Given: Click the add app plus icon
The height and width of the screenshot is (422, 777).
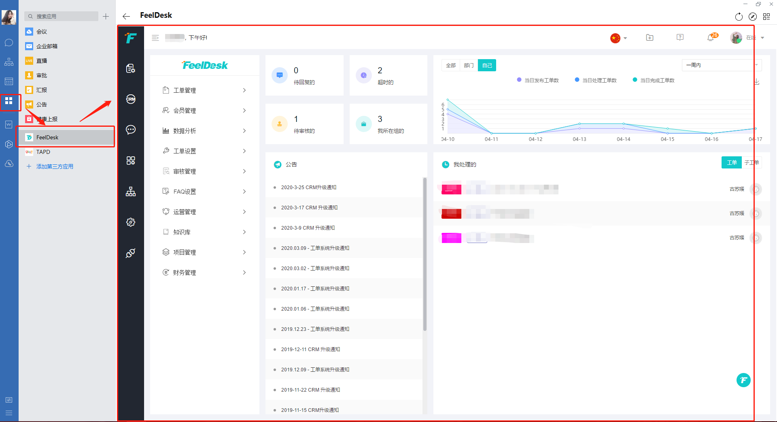Looking at the screenshot, I should pos(106,16).
